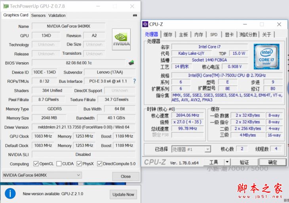289x203 pixels.
Task: Click the Intel Core i7 logo badge
Action: [266, 56]
